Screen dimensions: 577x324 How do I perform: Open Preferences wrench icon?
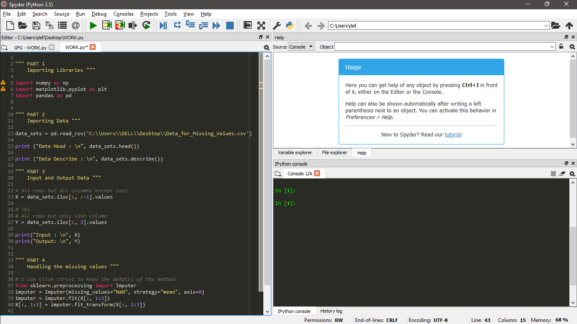276,25
